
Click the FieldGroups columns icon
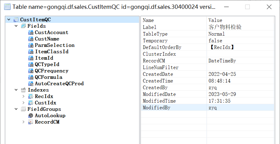24,109
